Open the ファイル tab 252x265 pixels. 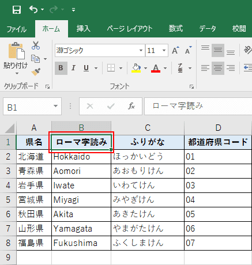pos(17,29)
